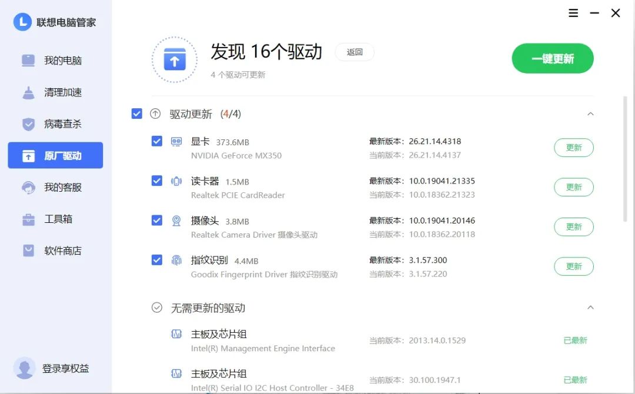The height and width of the screenshot is (394, 635).
Task: Click the green 一键更新 button
Action: pyautogui.click(x=553, y=58)
